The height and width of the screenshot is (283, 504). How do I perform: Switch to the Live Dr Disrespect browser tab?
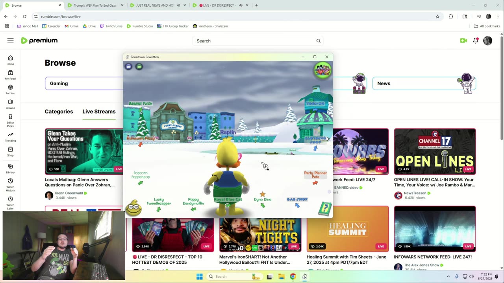[217, 6]
